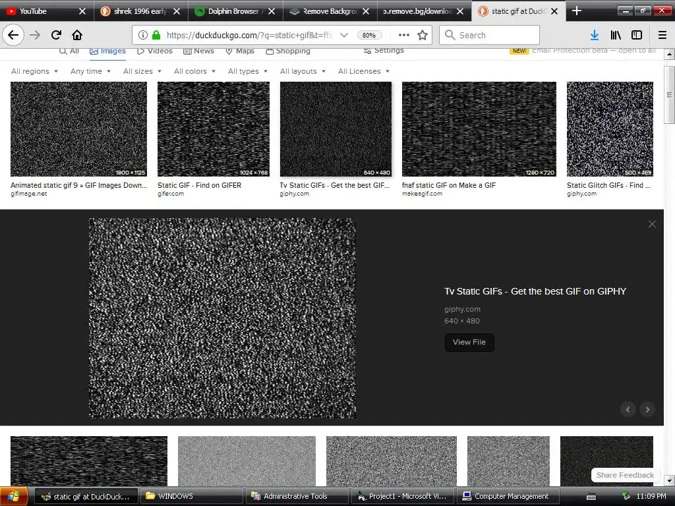This screenshot has height=506, width=675.
Task: Open the All colors filter
Action: coord(194,71)
